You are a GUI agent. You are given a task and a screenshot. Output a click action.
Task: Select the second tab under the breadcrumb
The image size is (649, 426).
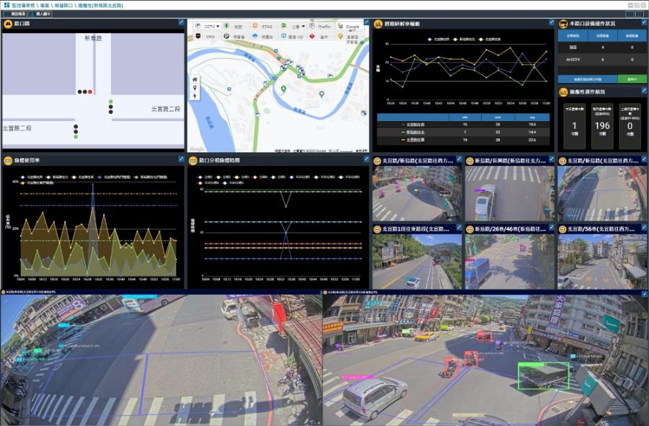[x=41, y=14]
